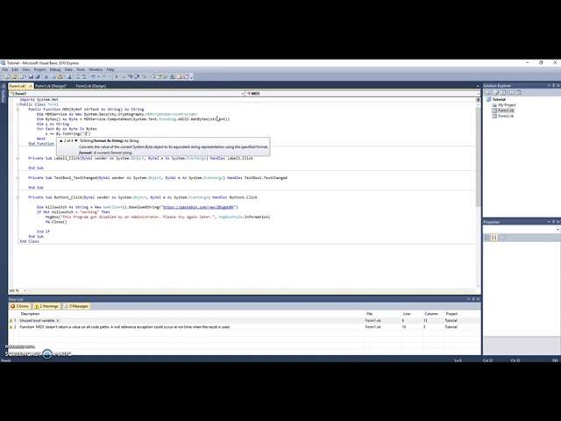The height and width of the screenshot is (421, 561).
Task: Switch to the Form2.vb [Design] tab
Action: coord(90,86)
